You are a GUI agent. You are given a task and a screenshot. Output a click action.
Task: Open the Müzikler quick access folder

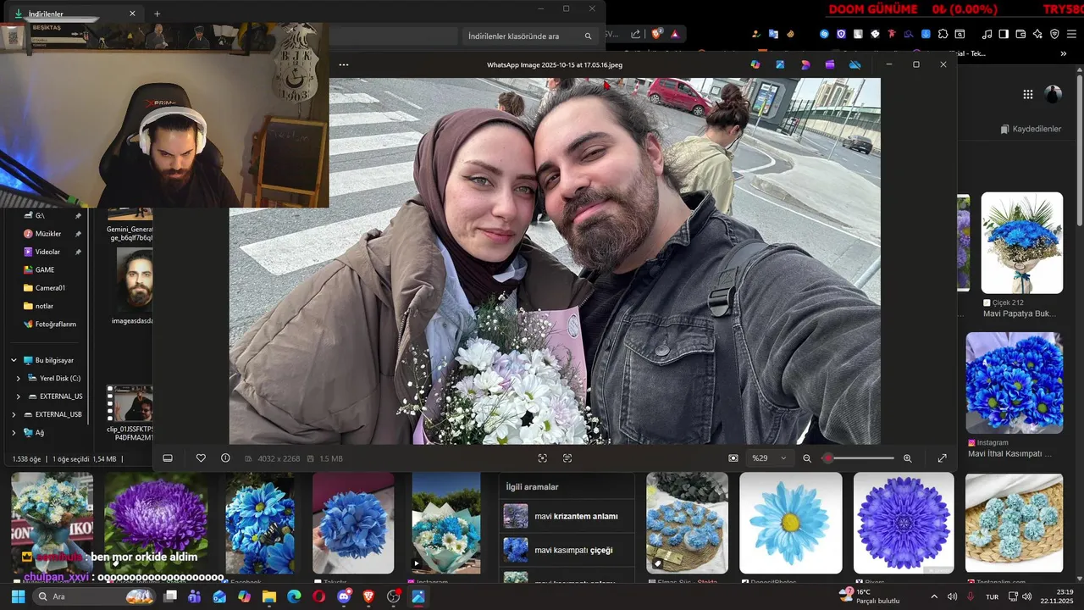[x=48, y=234]
